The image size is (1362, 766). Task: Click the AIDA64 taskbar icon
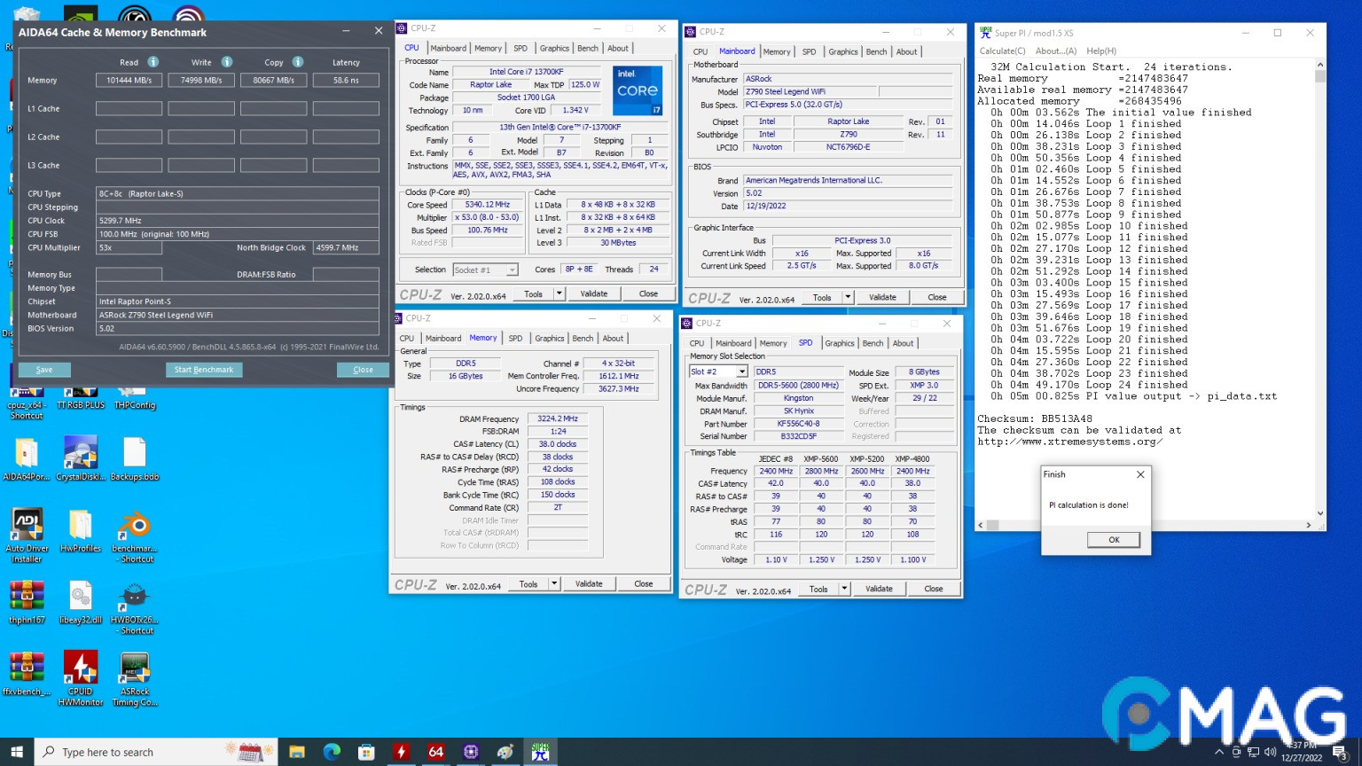click(435, 752)
